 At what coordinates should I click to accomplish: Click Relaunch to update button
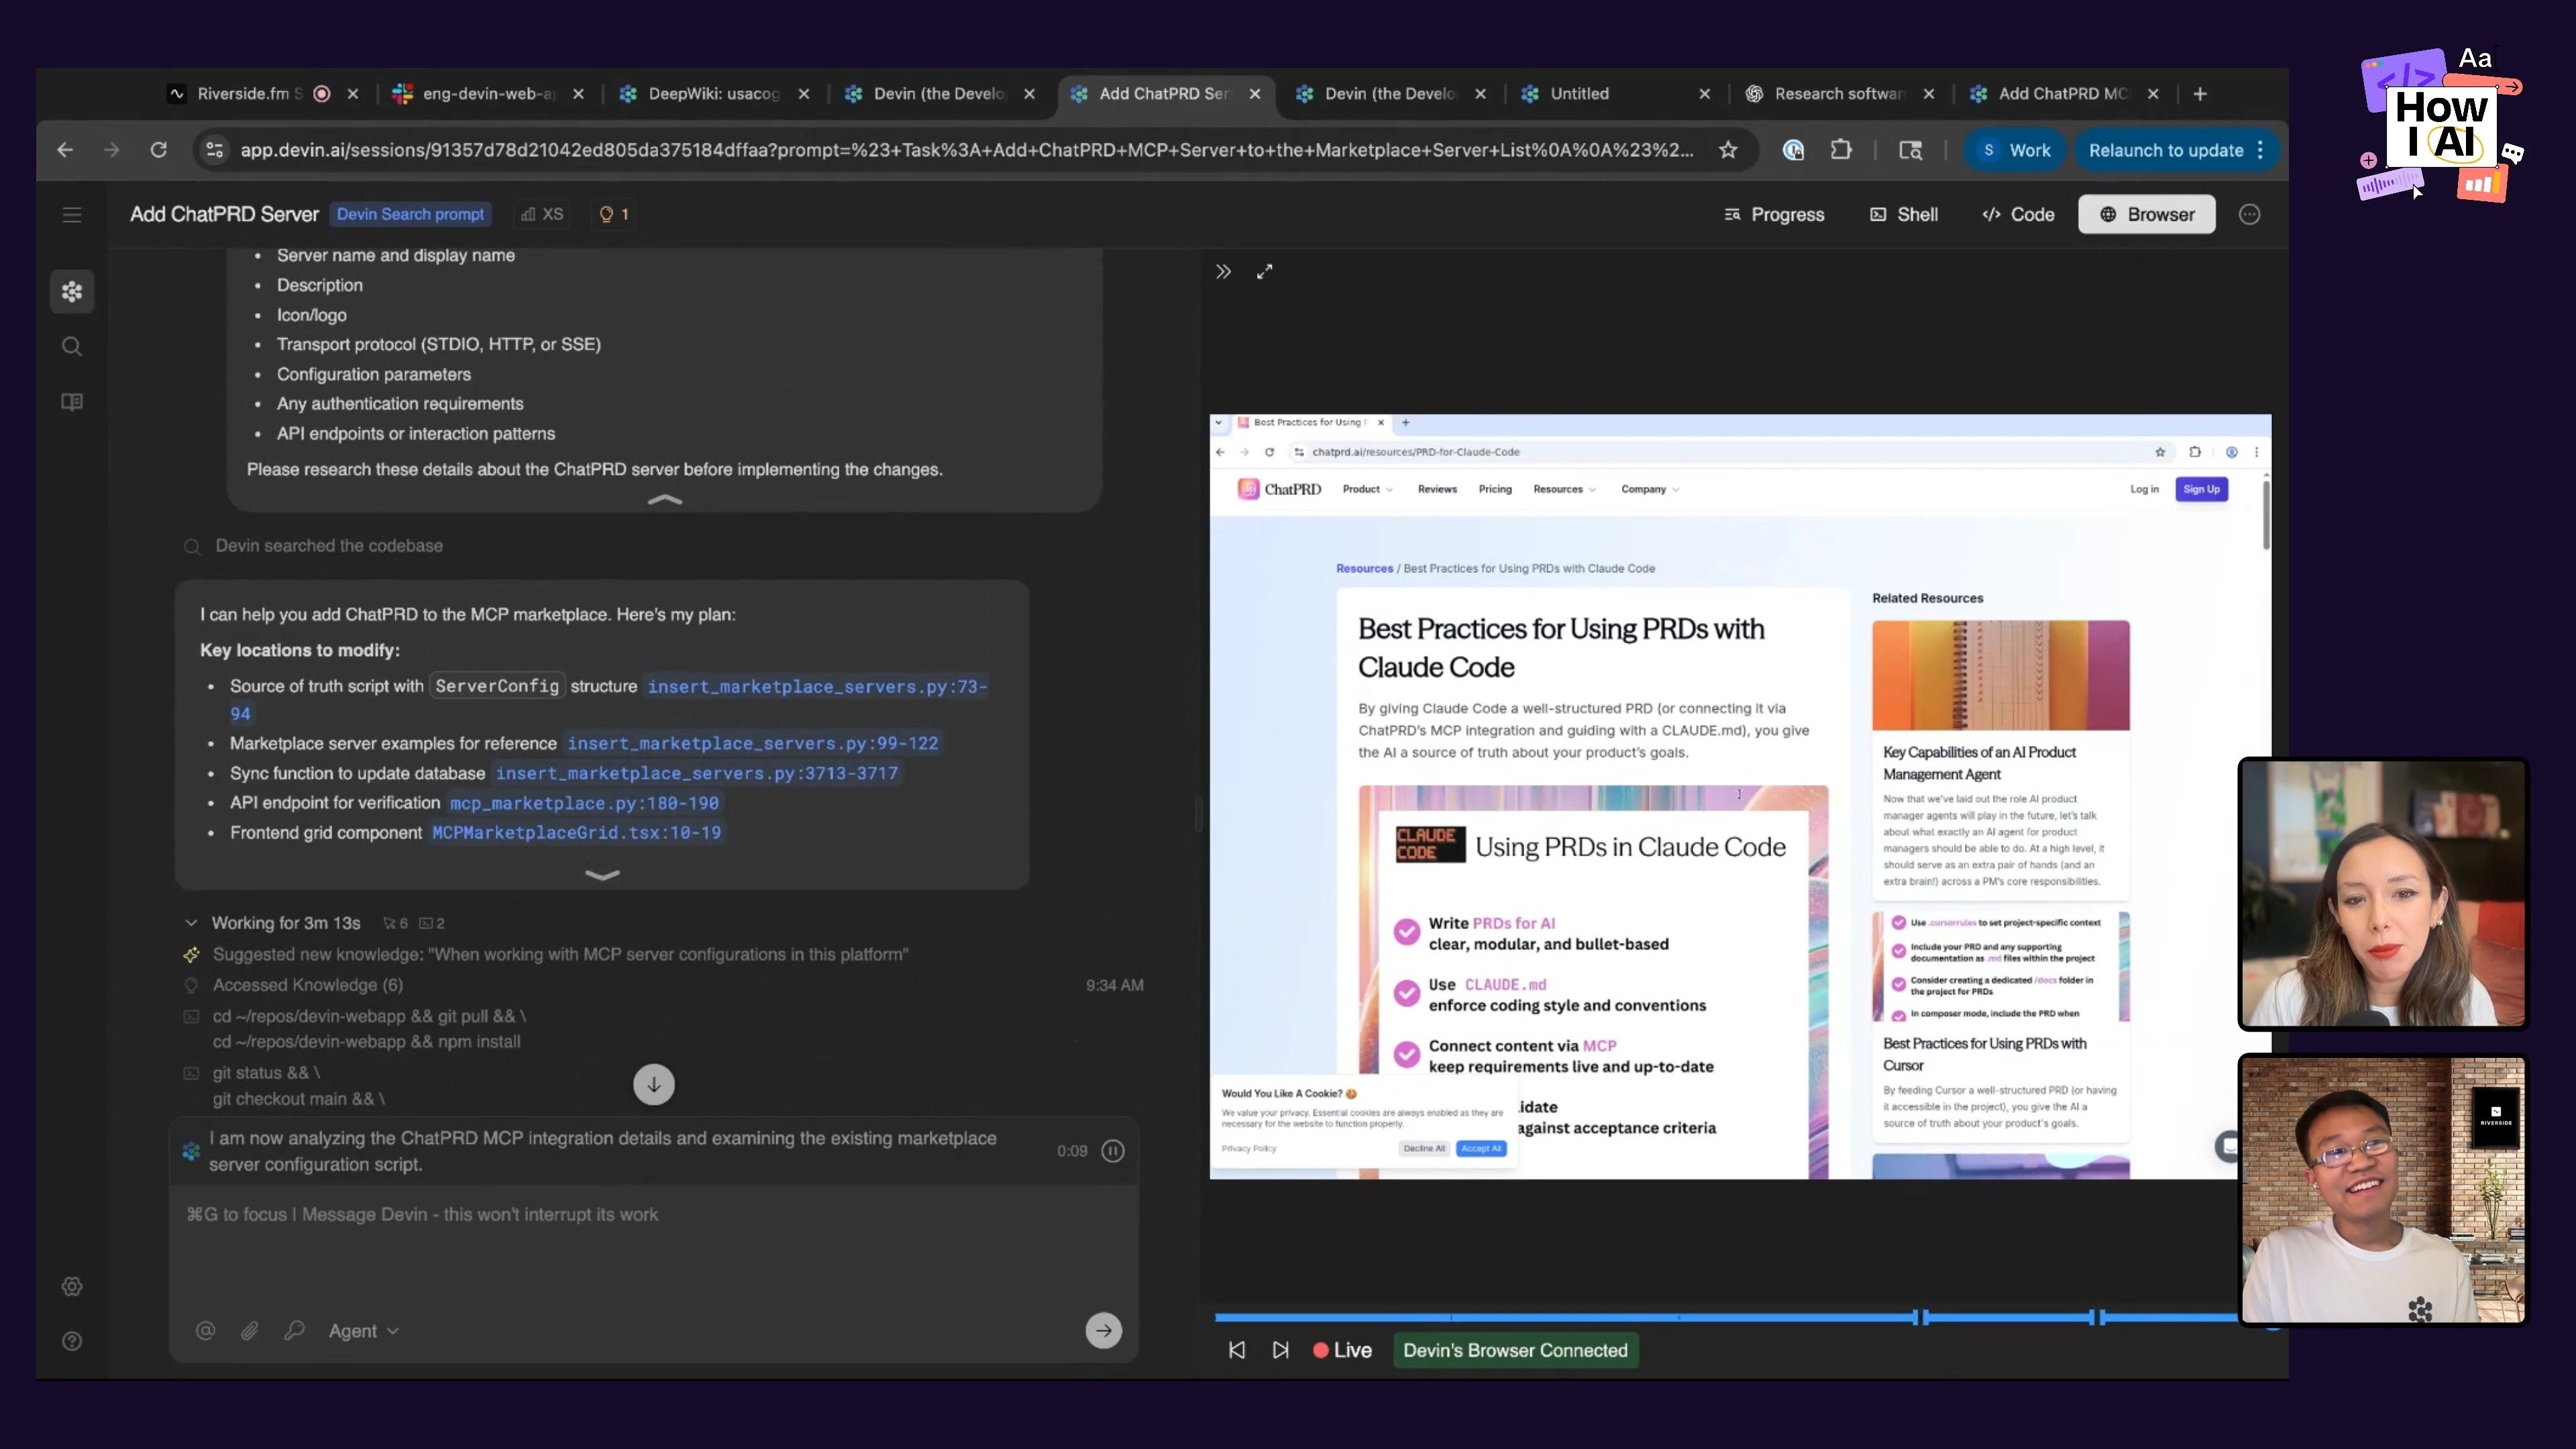2165,150
